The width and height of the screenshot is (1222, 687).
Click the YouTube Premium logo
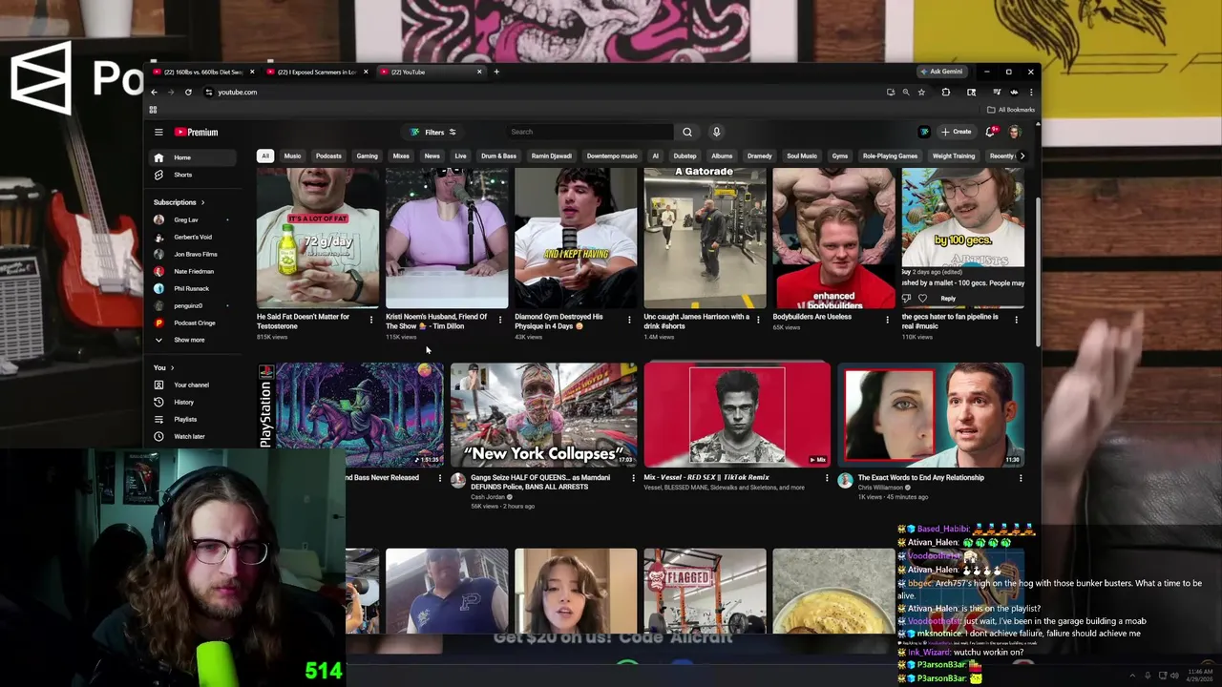(x=197, y=133)
